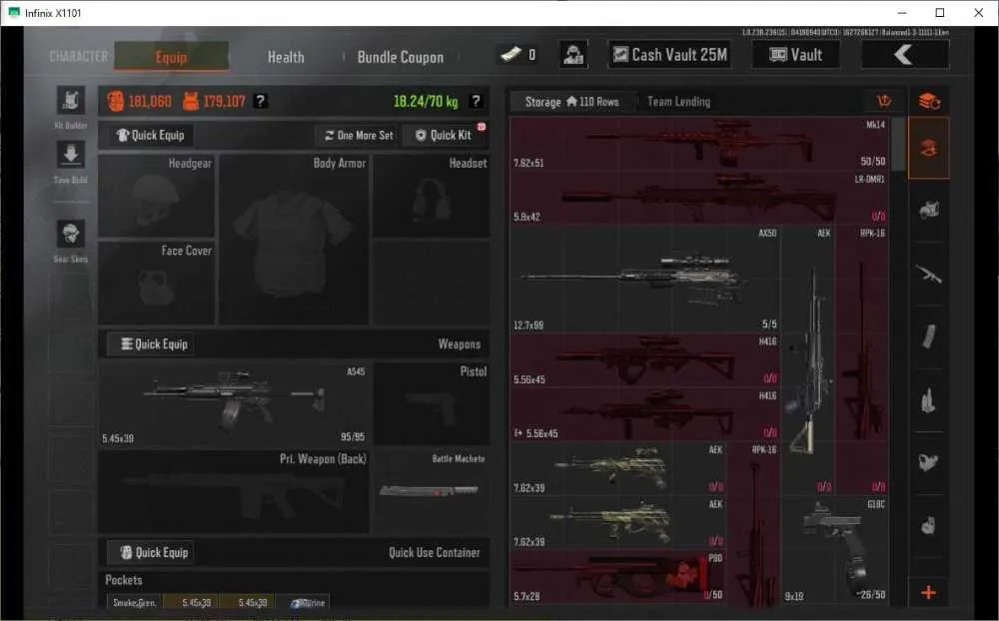Select the equipped A545 rifle
The height and width of the screenshot is (621, 999).
pos(235,403)
